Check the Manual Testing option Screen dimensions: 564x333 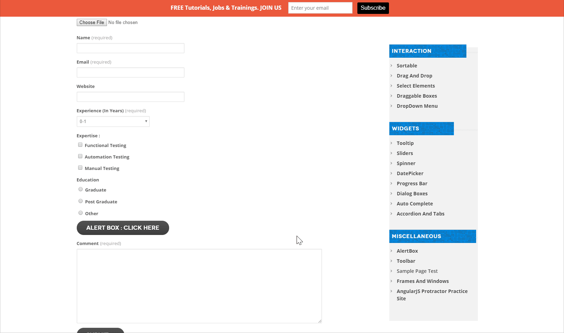click(x=80, y=168)
